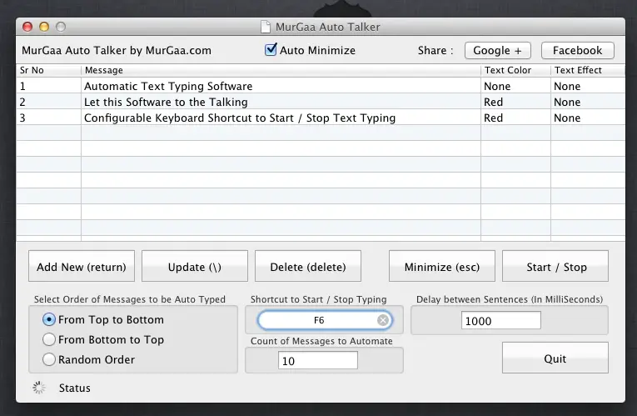The image size is (637, 416).
Task: Click the Update button
Action: coord(194,267)
